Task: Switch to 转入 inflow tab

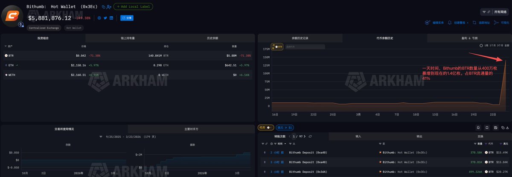Action: tap(358, 136)
